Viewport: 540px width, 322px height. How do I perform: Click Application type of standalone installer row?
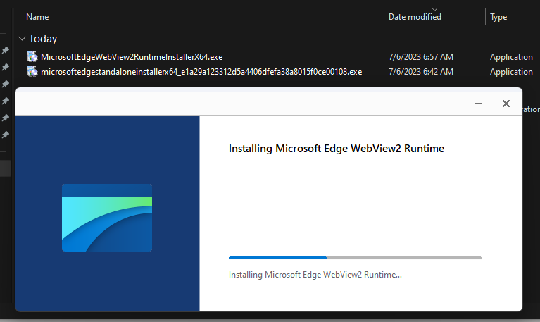click(511, 72)
